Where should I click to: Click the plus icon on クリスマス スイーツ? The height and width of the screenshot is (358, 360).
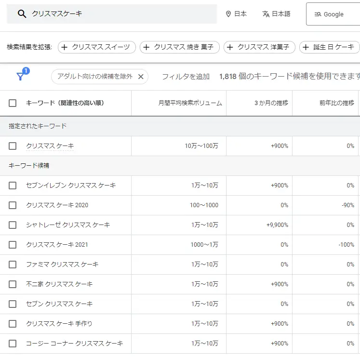(x=64, y=47)
